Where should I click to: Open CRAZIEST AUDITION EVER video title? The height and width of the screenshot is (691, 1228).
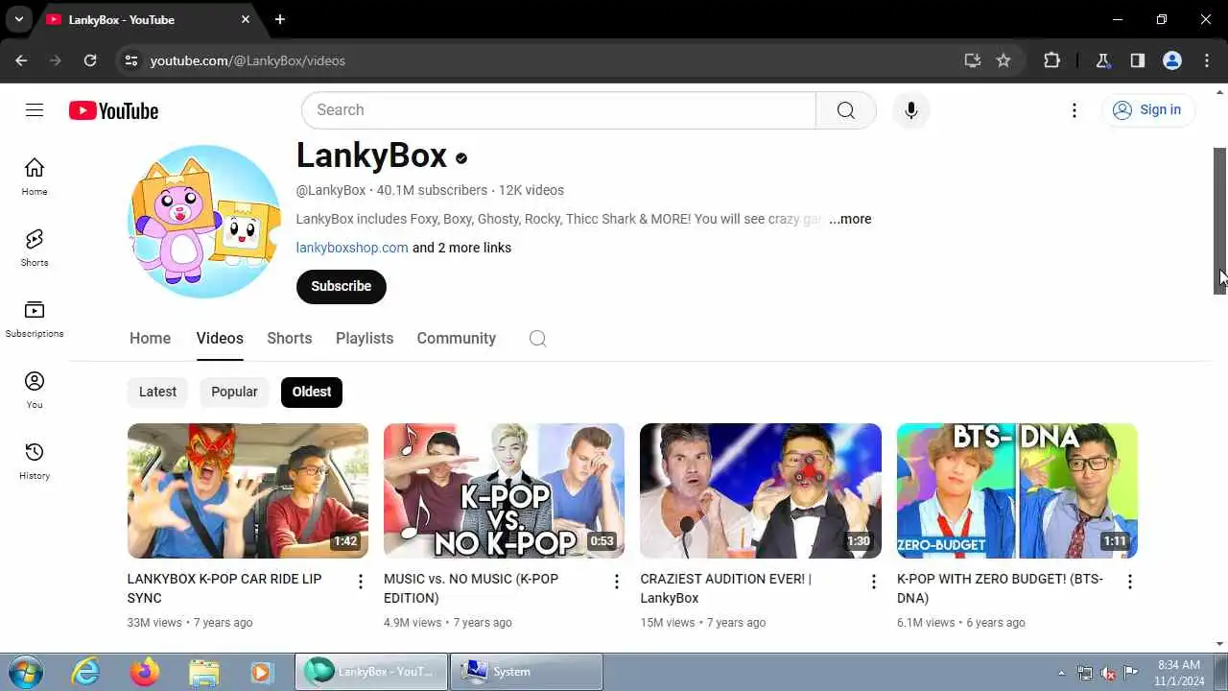tap(726, 588)
